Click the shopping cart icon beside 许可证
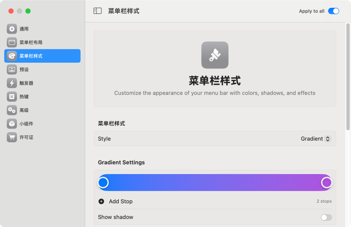The image size is (351, 227). pos(12,137)
